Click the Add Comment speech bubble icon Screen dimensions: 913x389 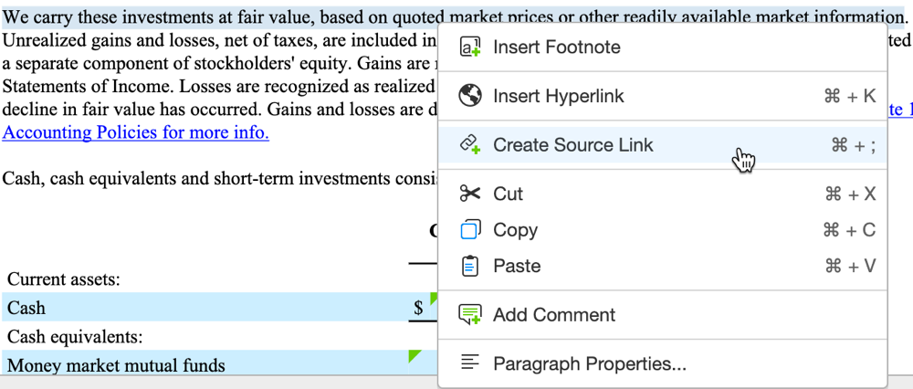click(x=470, y=315)
